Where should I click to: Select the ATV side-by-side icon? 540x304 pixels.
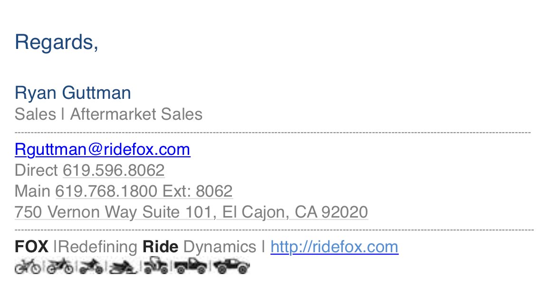(156, 266)
